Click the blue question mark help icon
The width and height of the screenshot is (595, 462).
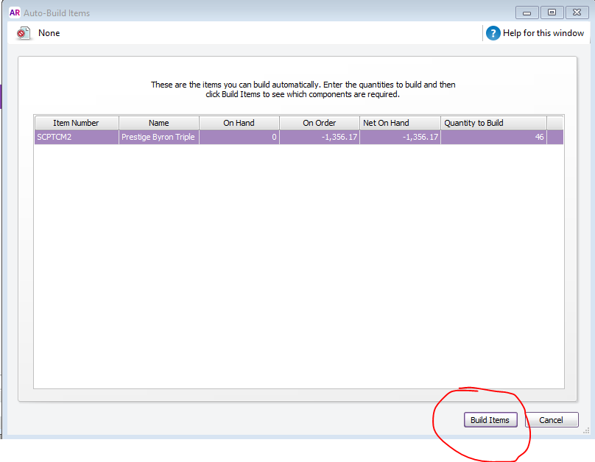pyautogui.click(x=493, y=33)
